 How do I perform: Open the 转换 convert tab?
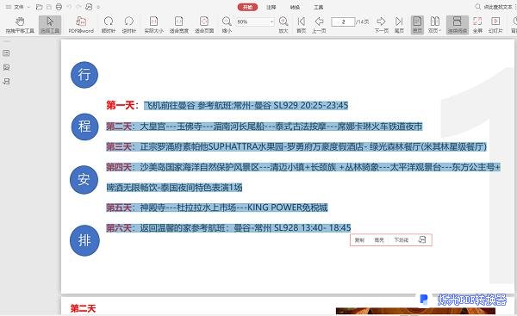click(x=295, y=7)
